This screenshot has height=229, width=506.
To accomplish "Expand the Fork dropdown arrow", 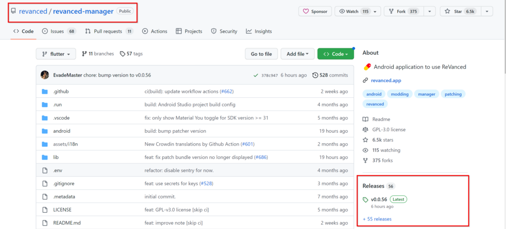I will (x=429, y=11).
